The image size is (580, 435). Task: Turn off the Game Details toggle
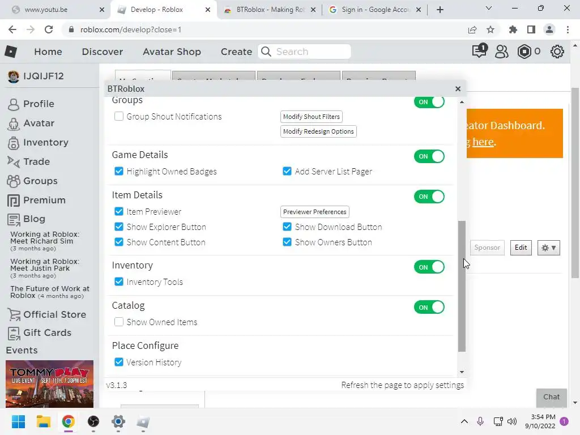tap(429, 156)
